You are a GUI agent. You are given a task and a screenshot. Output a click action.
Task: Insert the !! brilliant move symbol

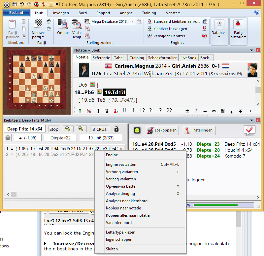tap(125, 111)
